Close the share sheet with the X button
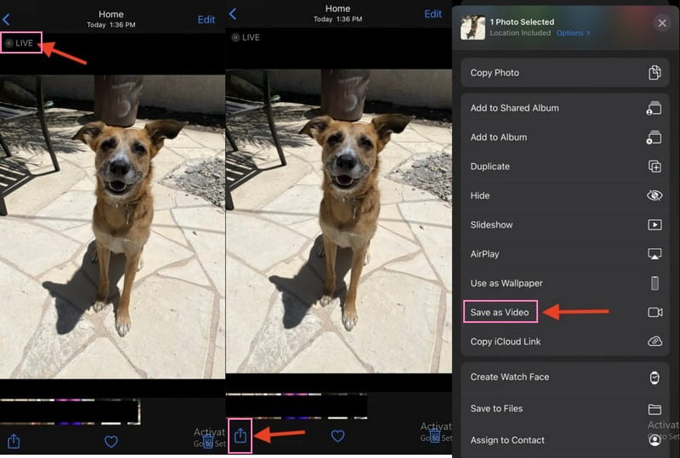Viewport: 680px width, 458px height. pyautogui.click(x=662, y=23)
